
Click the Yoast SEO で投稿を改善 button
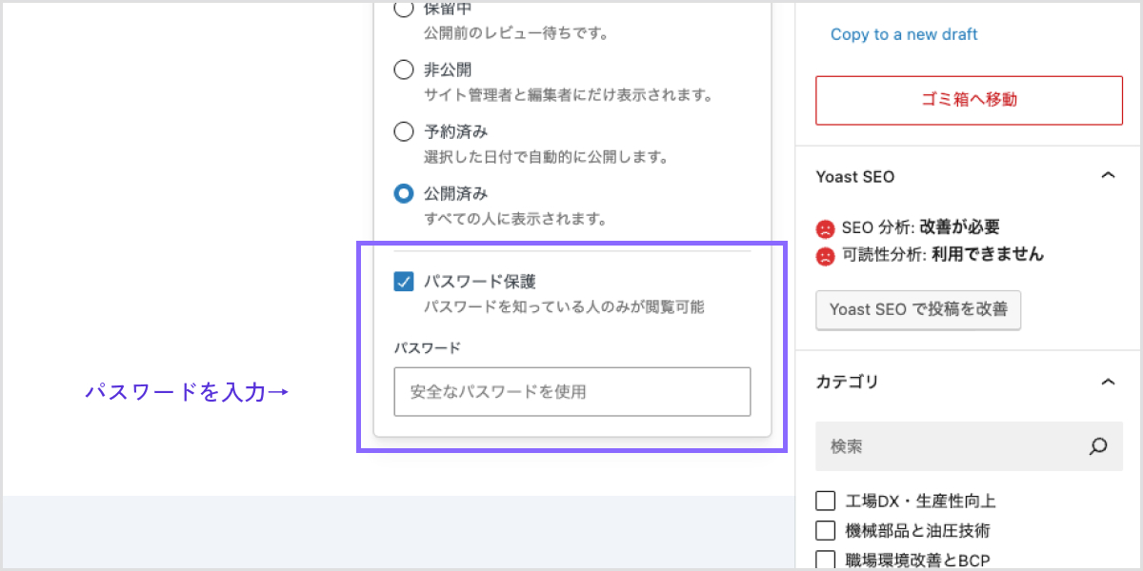point(918,310)
